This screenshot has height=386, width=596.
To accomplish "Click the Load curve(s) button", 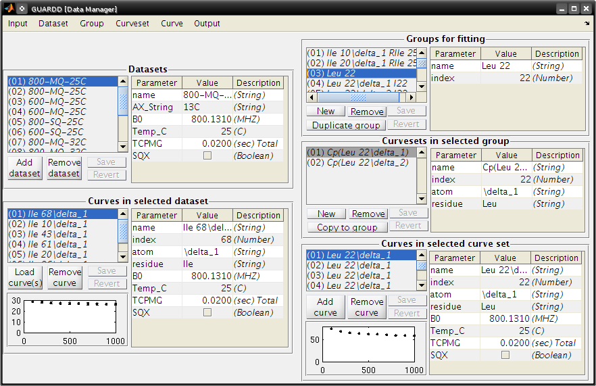I will click(x=25, y=278).
